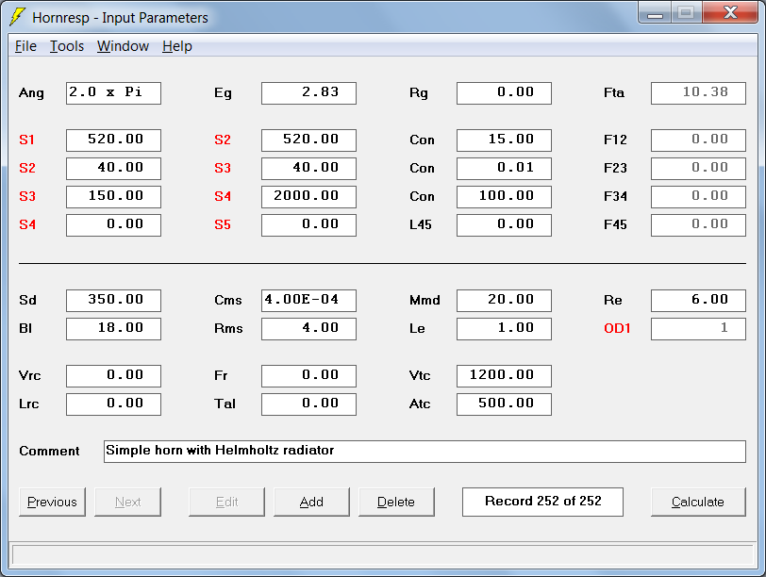Select the Sd field with 350.00
766x577 pixels.
pyautogui.click(x=113, y=300)
